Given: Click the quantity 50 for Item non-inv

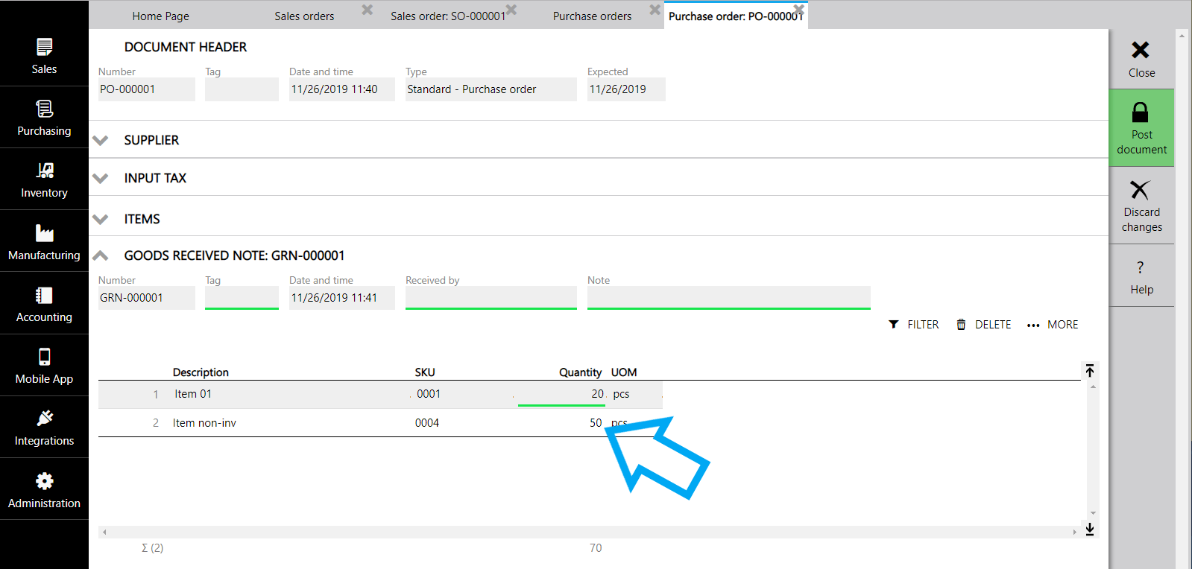Looking at the screenshot, I should [x=596, y=423].
